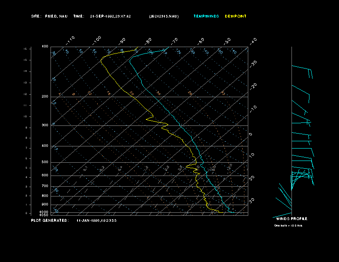339x262 pixels.
Task: Click the lowest wind barb in the profile
Action: pyautogui.click(x=282, y=214)
